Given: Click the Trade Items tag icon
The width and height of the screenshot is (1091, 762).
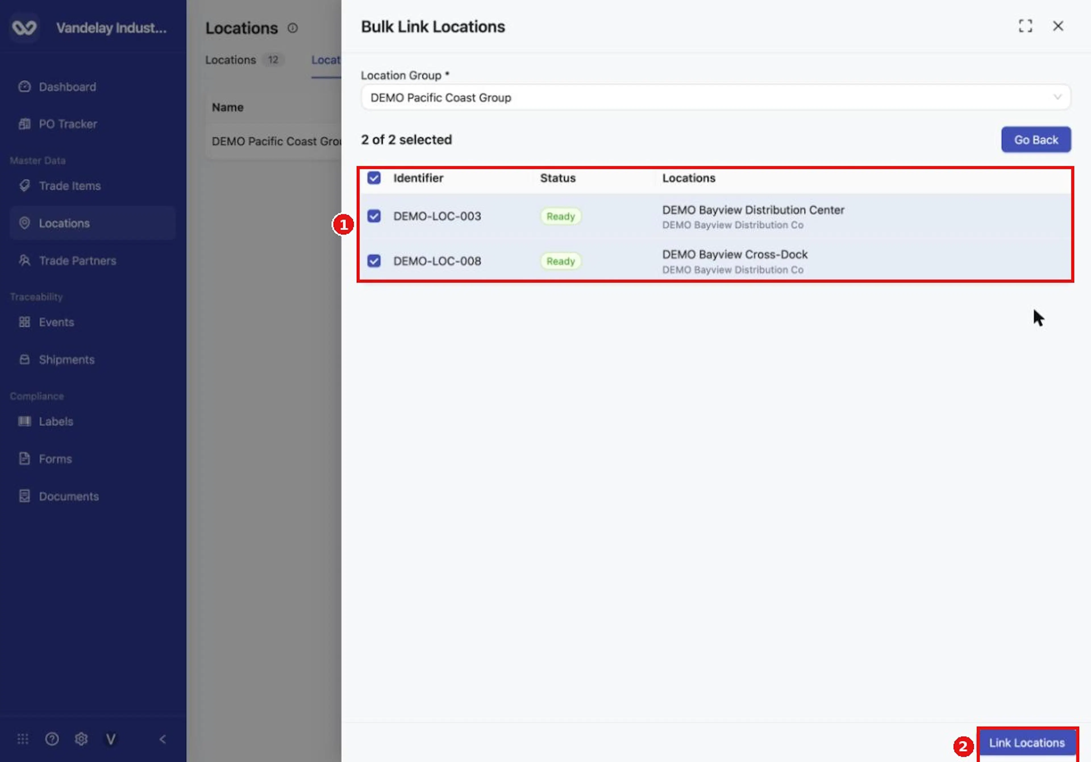Looking at the screenshot, I should point(24,186).
